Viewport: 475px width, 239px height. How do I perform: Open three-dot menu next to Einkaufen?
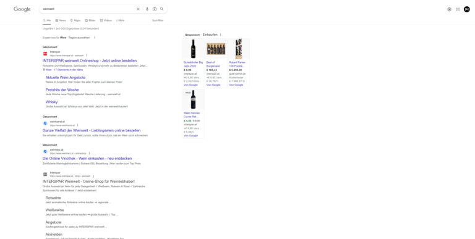tap(221, 35)
